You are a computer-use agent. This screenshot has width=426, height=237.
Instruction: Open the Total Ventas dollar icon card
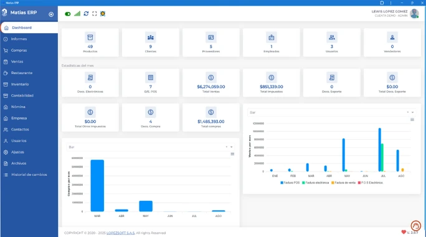[x=211, y=77]
